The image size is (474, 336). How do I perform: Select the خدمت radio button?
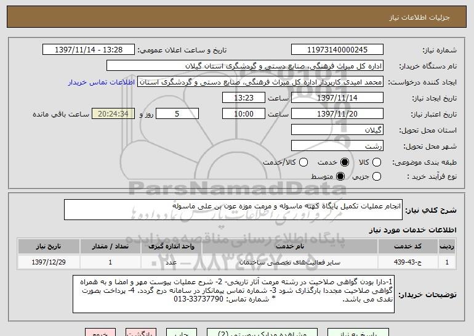coord(344,162)
